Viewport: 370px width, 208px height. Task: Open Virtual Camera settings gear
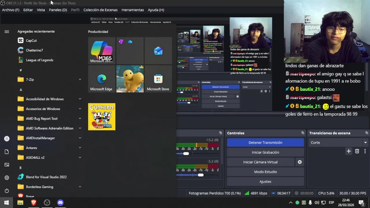click(300, 162)
